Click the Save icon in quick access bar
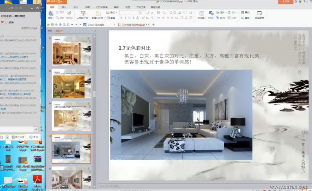Viewport: 312px width, 191px height. pyautogui.click(x=52, y=25)
